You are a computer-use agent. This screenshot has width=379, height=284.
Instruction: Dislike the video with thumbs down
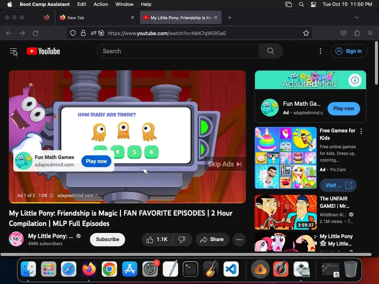(x=182, y=239)
